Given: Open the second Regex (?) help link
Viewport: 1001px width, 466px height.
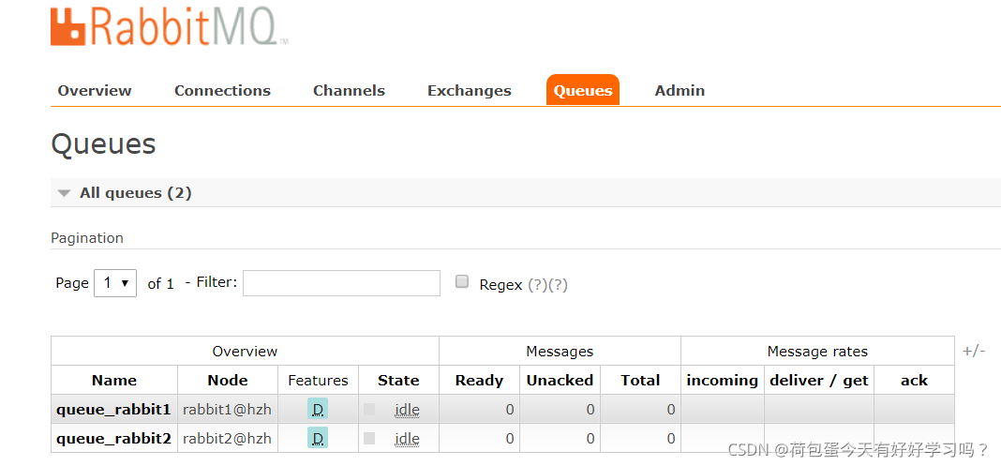Looking at the screenshot, I should [x=558, y=285].
